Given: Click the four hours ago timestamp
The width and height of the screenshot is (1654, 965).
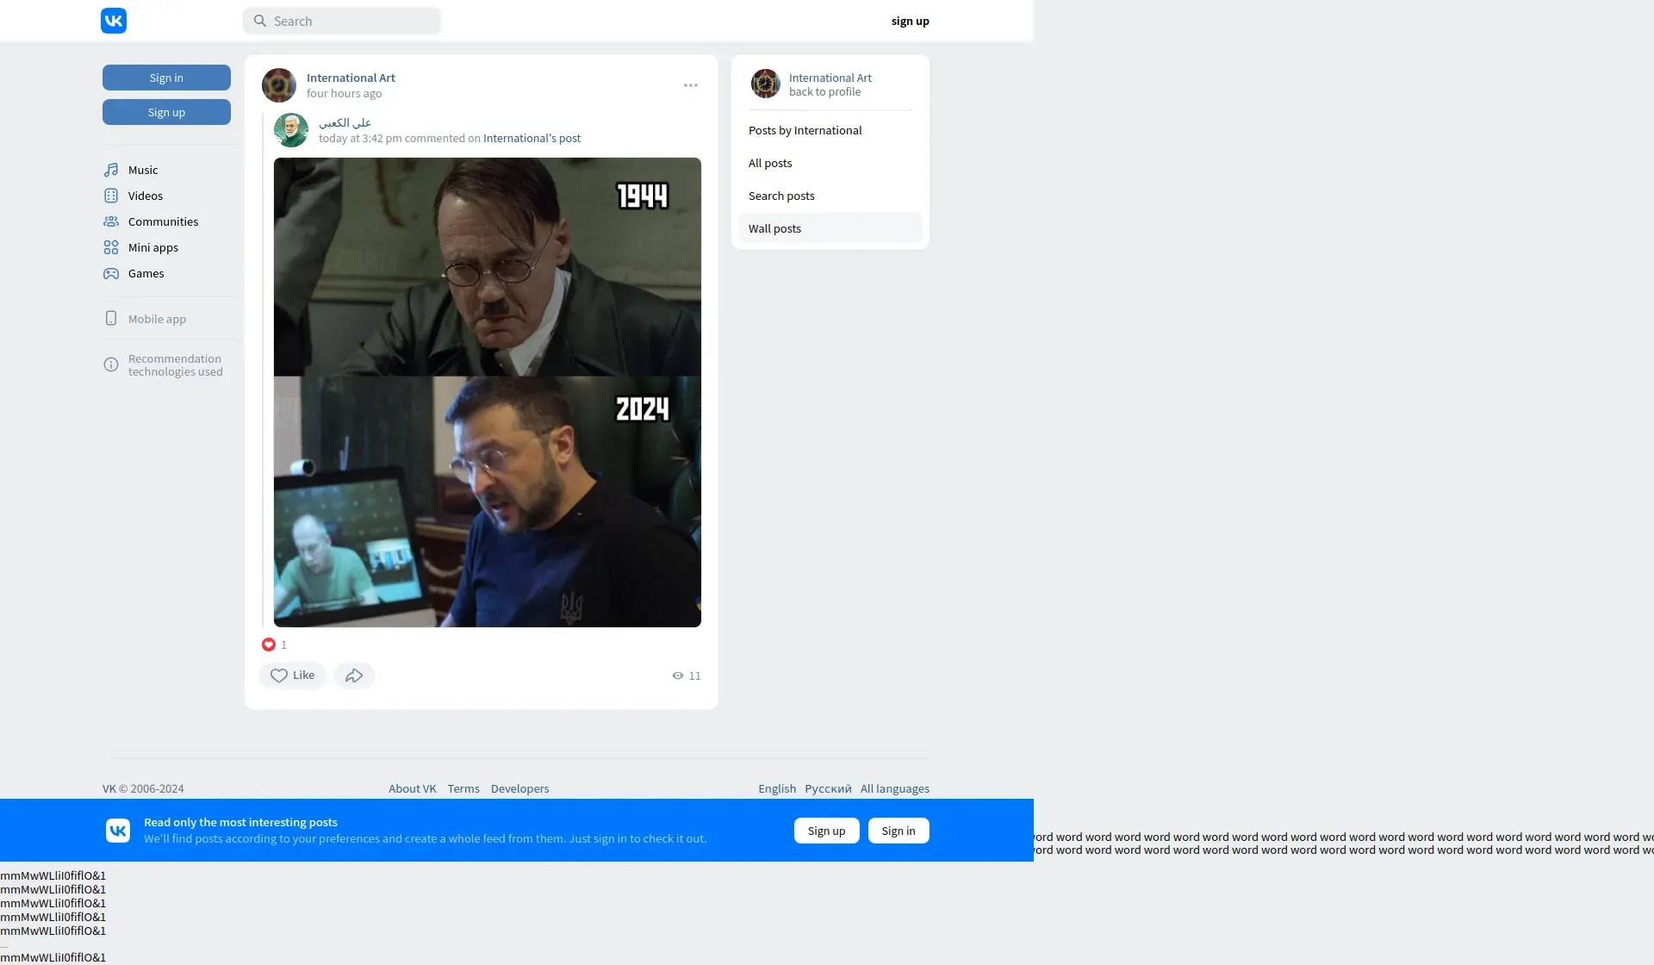Looking at the screenshot, I should [x=344, y=93].
